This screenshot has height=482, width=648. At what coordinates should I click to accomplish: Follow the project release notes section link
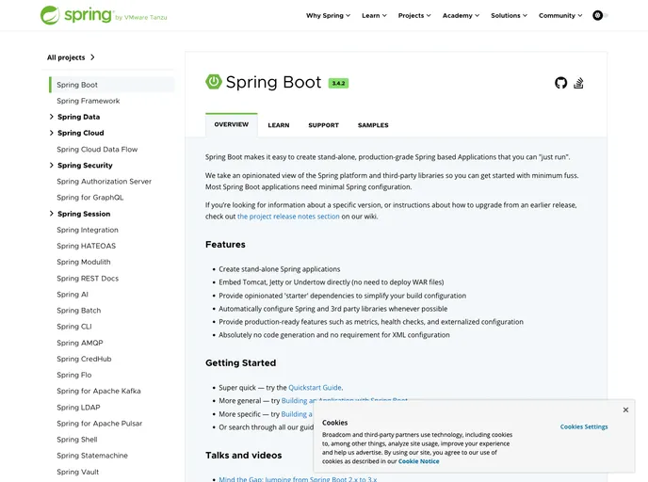pyautogui.click(x=288, y=217)
